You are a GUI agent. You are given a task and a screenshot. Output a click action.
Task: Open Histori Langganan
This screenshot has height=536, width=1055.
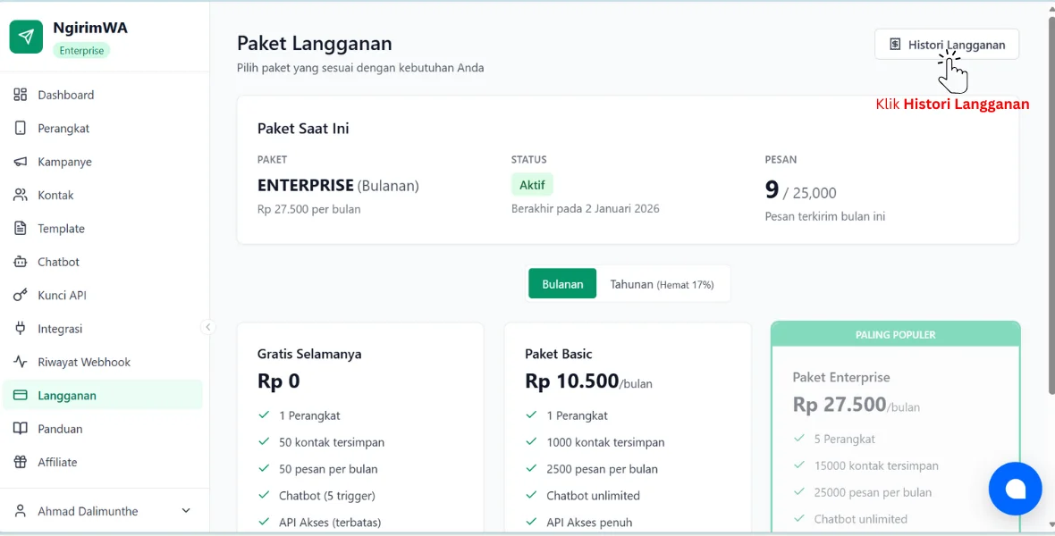point(947,45)
